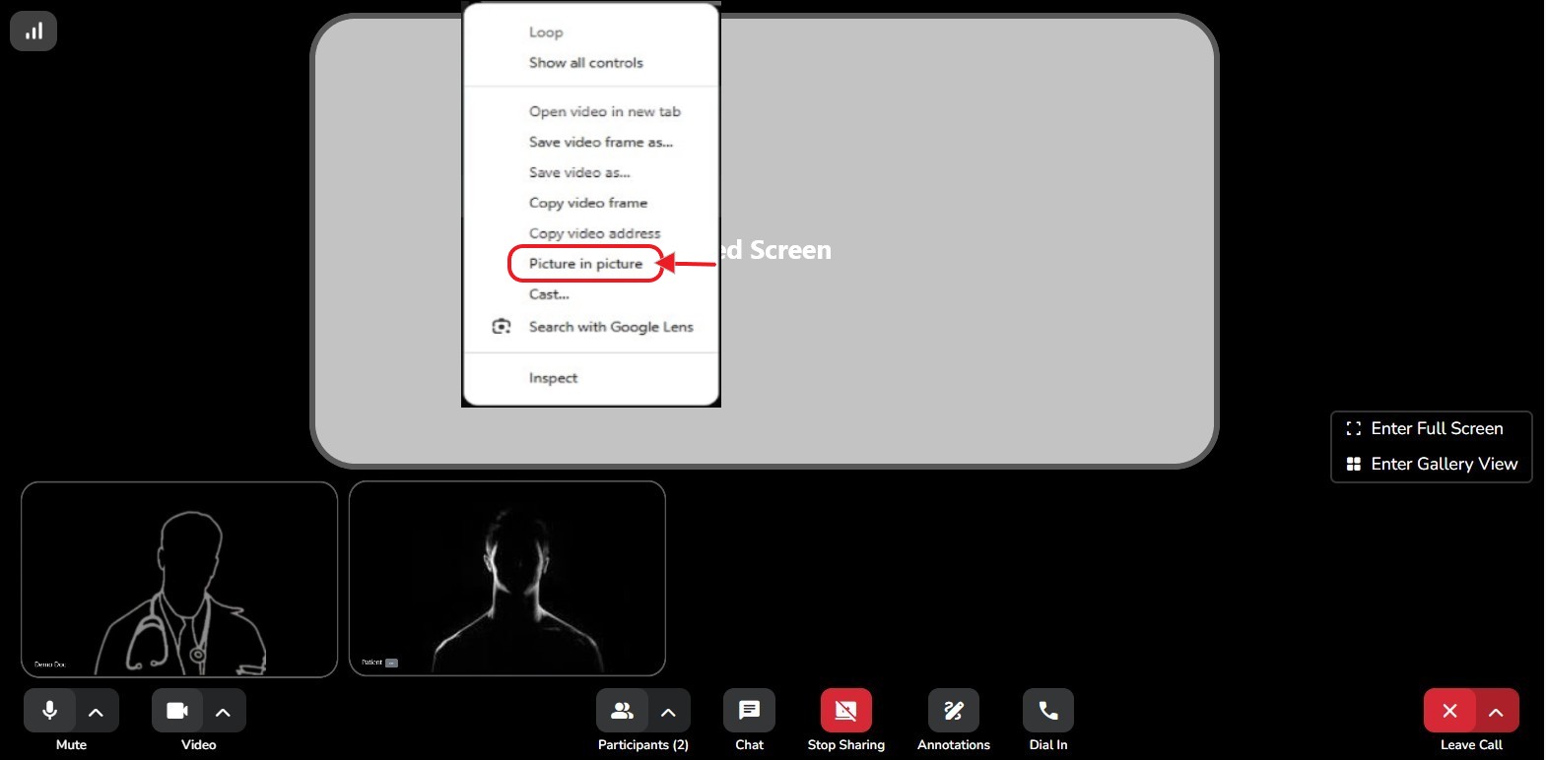The height and width of the screenshot is (760, 1546).
Task: Click the Dial In phone icon
Action: [x=1047, y=711]
